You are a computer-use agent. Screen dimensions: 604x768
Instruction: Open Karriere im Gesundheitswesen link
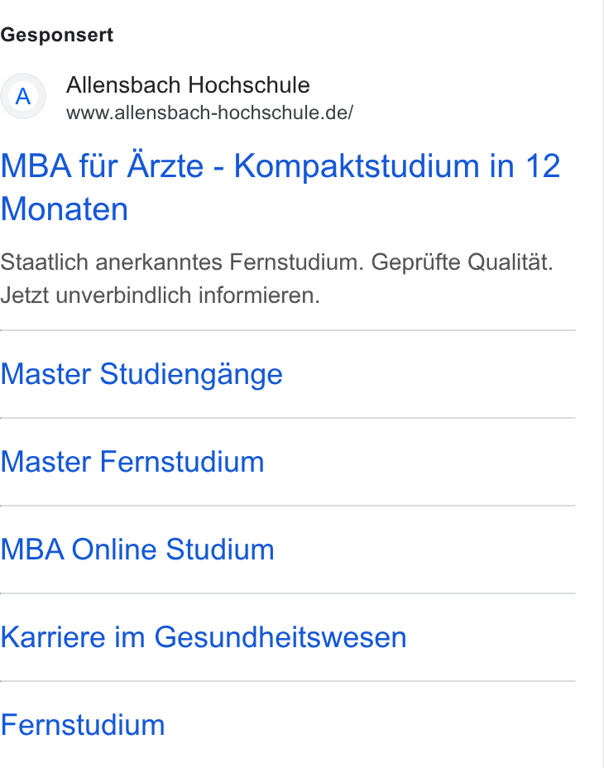(204, 636)
